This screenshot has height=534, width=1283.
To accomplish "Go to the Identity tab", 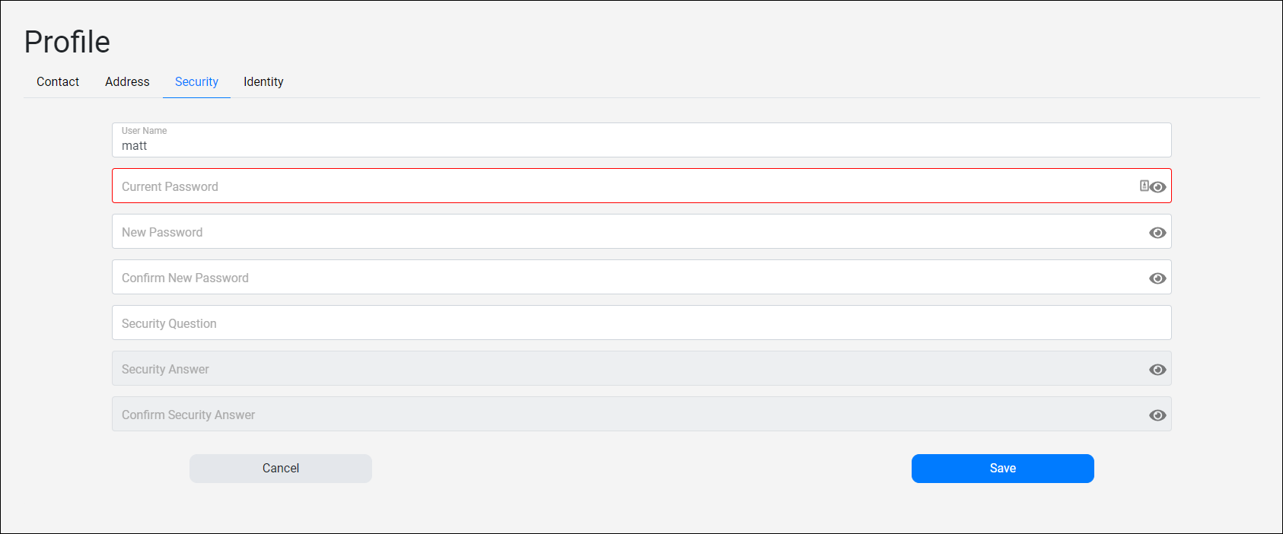I will (x=263, y=81).
